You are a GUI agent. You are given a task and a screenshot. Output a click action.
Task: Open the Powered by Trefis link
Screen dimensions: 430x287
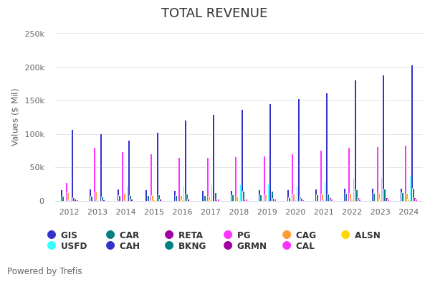pyautogui.click(x=44, y=271)
